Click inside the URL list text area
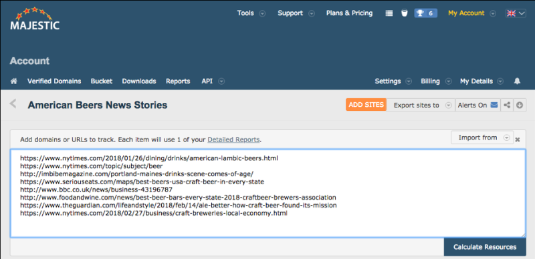The image size is (535, 259). tap(268, 193)
